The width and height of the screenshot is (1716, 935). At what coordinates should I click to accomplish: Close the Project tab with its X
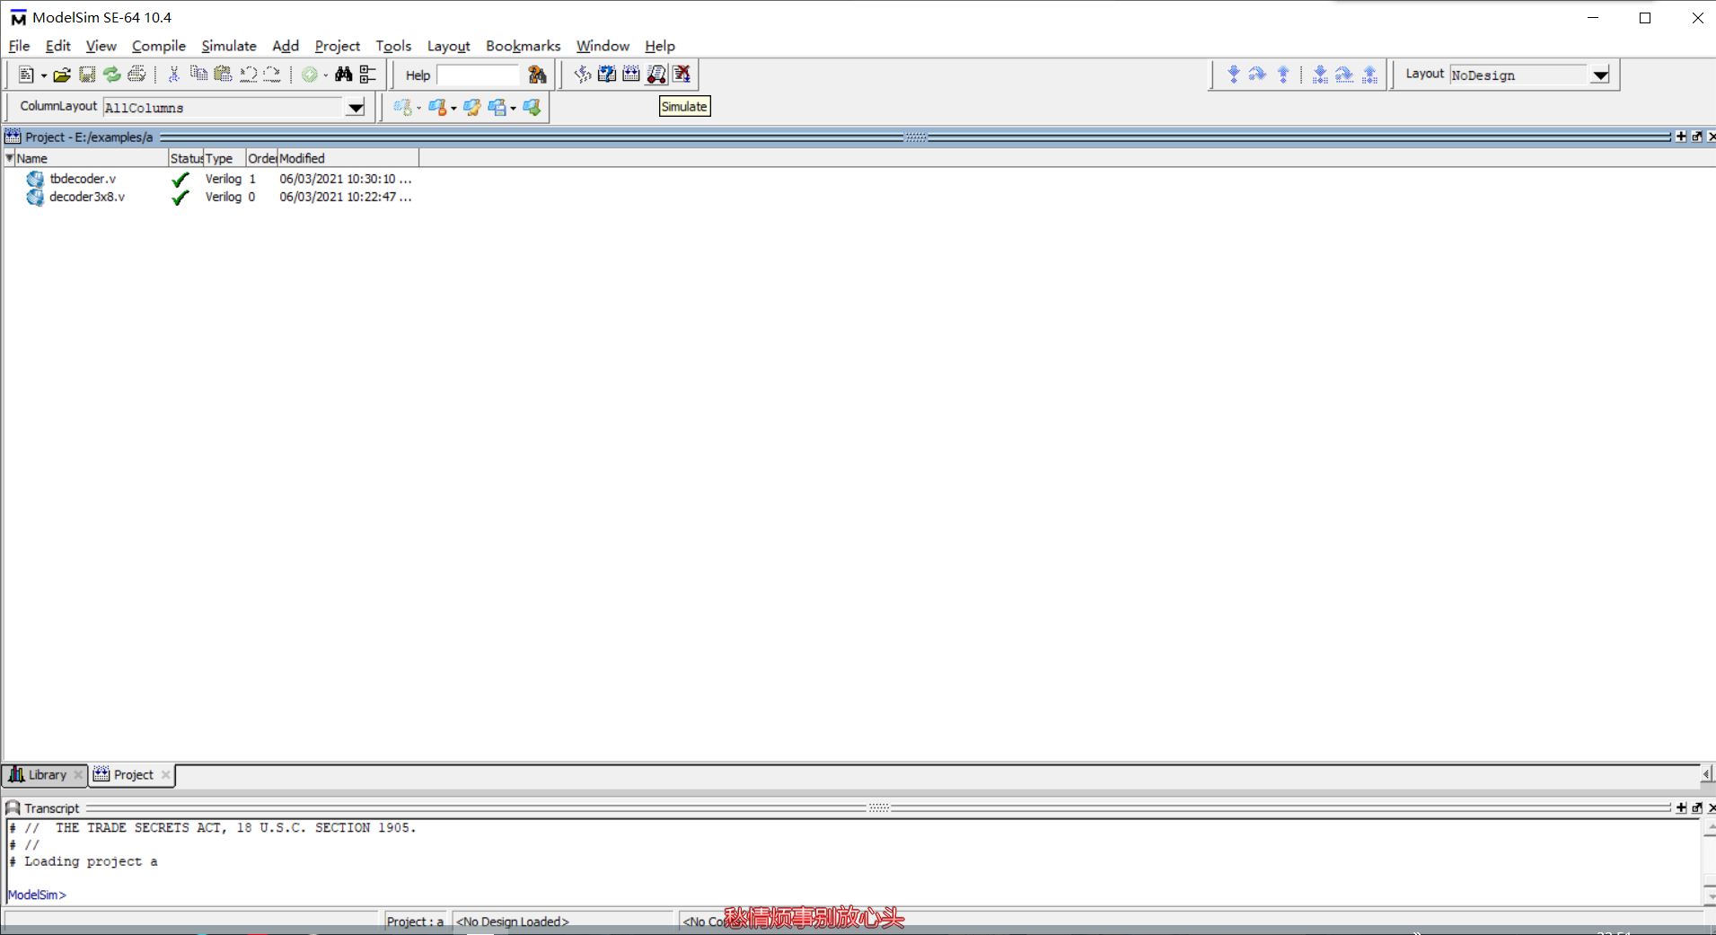click(165, 774)
